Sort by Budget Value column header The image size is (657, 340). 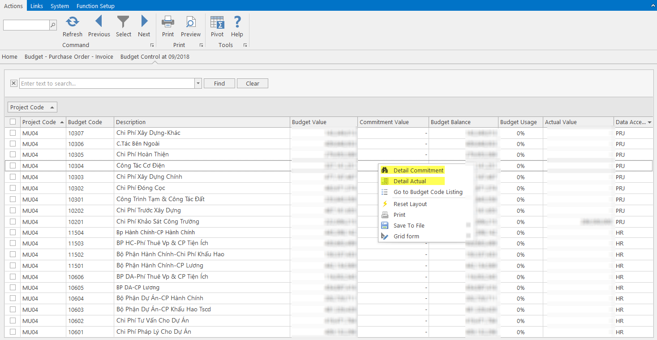click(x=324, y=122)
